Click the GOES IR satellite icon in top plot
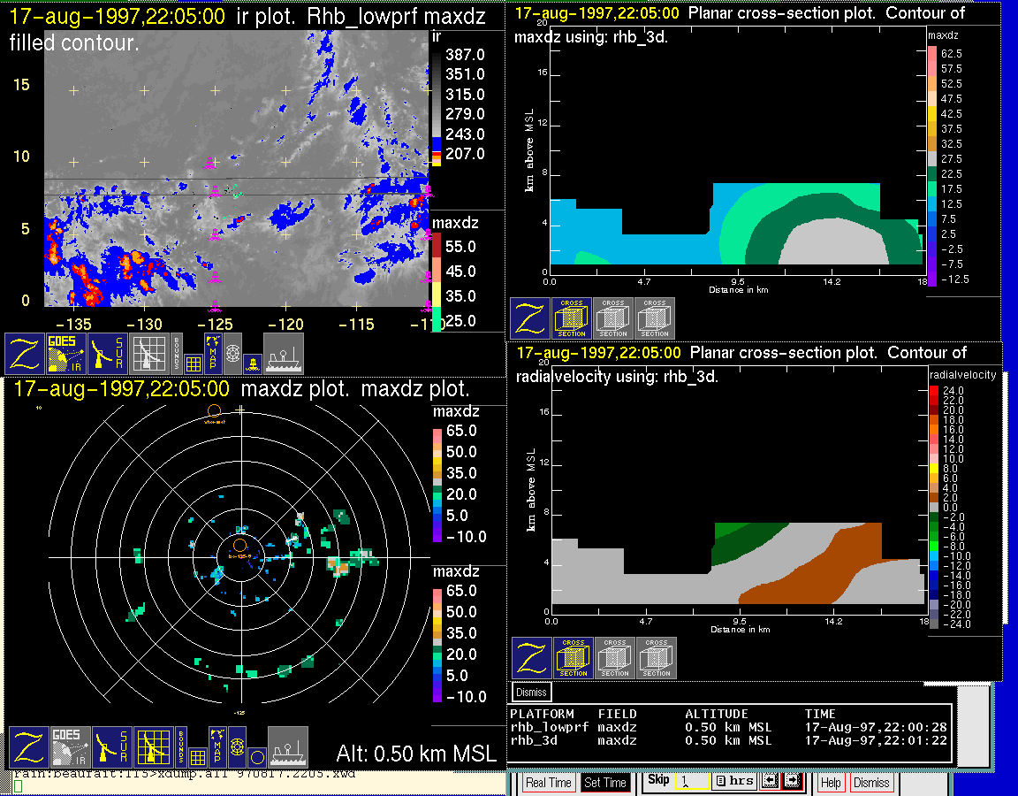 pos(66,354)
